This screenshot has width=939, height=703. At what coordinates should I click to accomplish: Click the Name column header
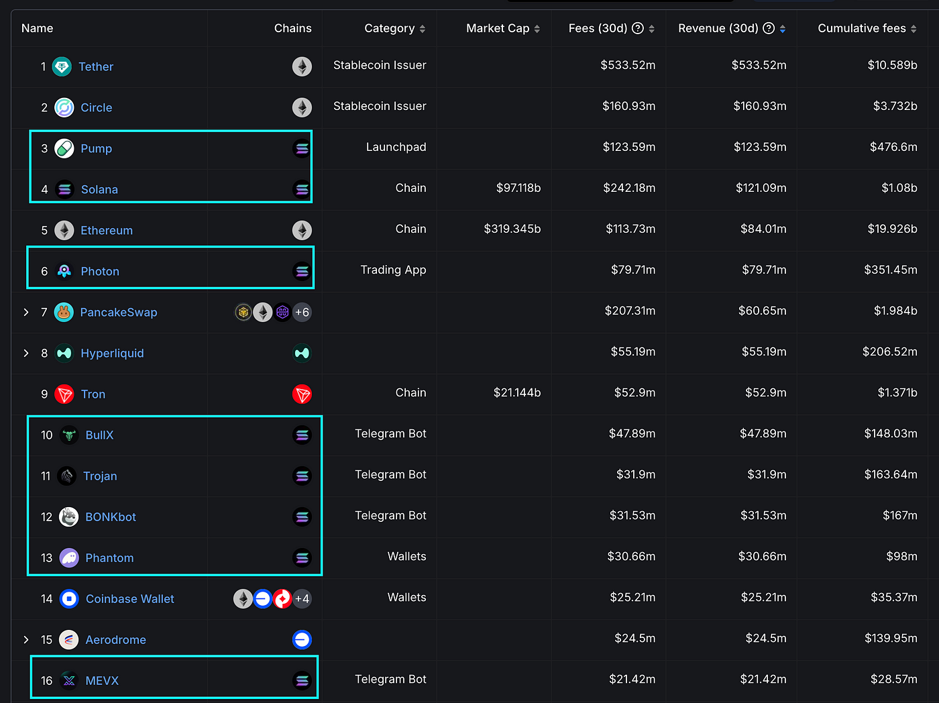[x=37, y=28]
